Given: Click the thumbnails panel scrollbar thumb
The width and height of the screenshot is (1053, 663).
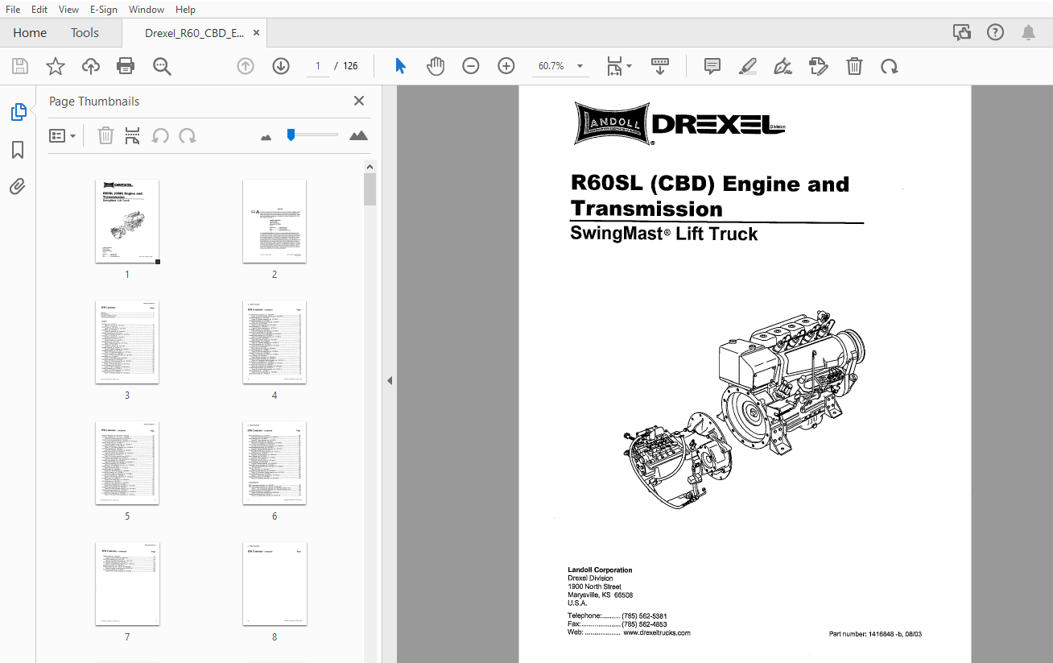Looking at the screenshot, I should click(370, 189).
